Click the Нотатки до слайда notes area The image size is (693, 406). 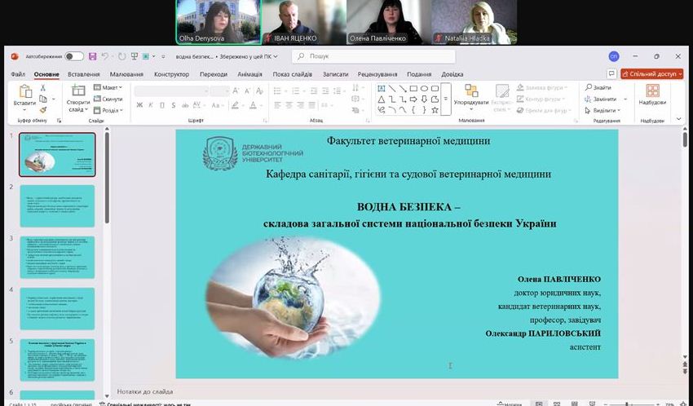(x=145, y=391)
